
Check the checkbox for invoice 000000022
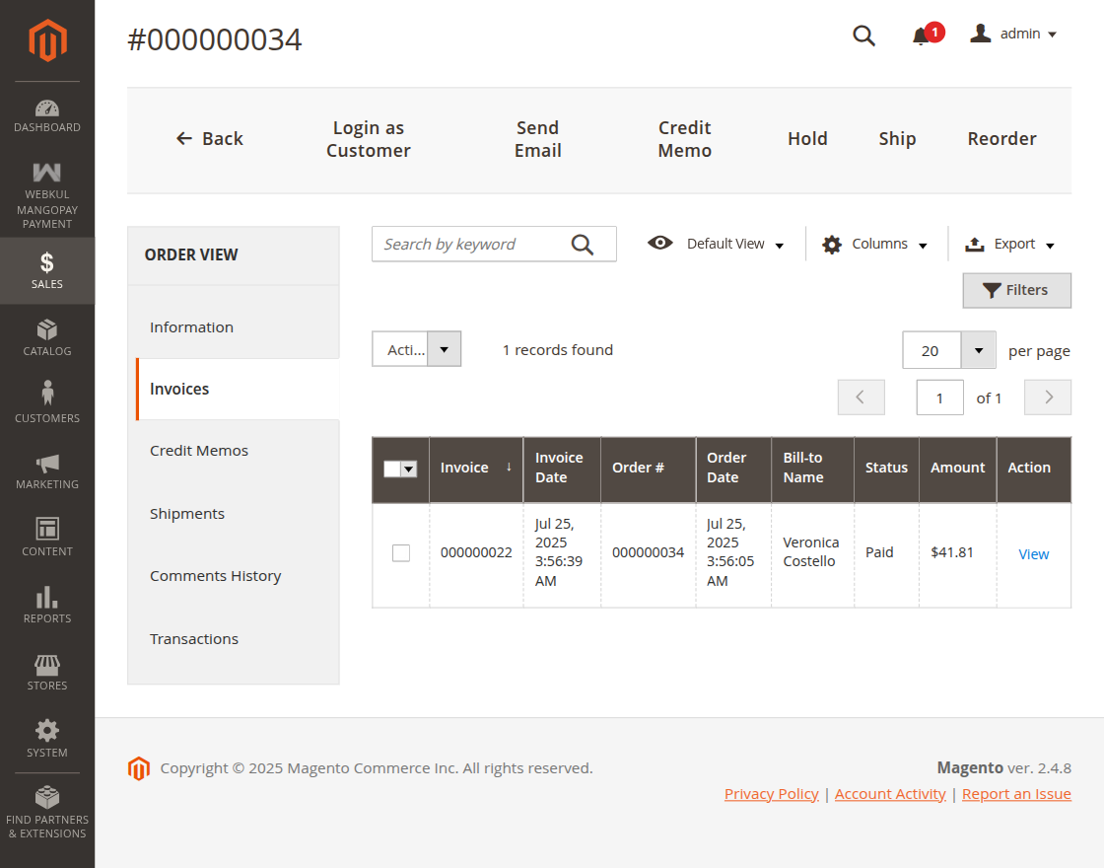click(400, 552)
